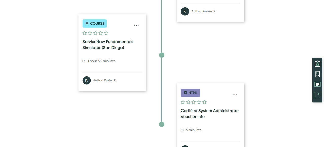Image resolution: width=324 pixels, height=147 pixels.
Task: Select the 1 hour 55 minutes duration text
Action: (x=102, y=61)
